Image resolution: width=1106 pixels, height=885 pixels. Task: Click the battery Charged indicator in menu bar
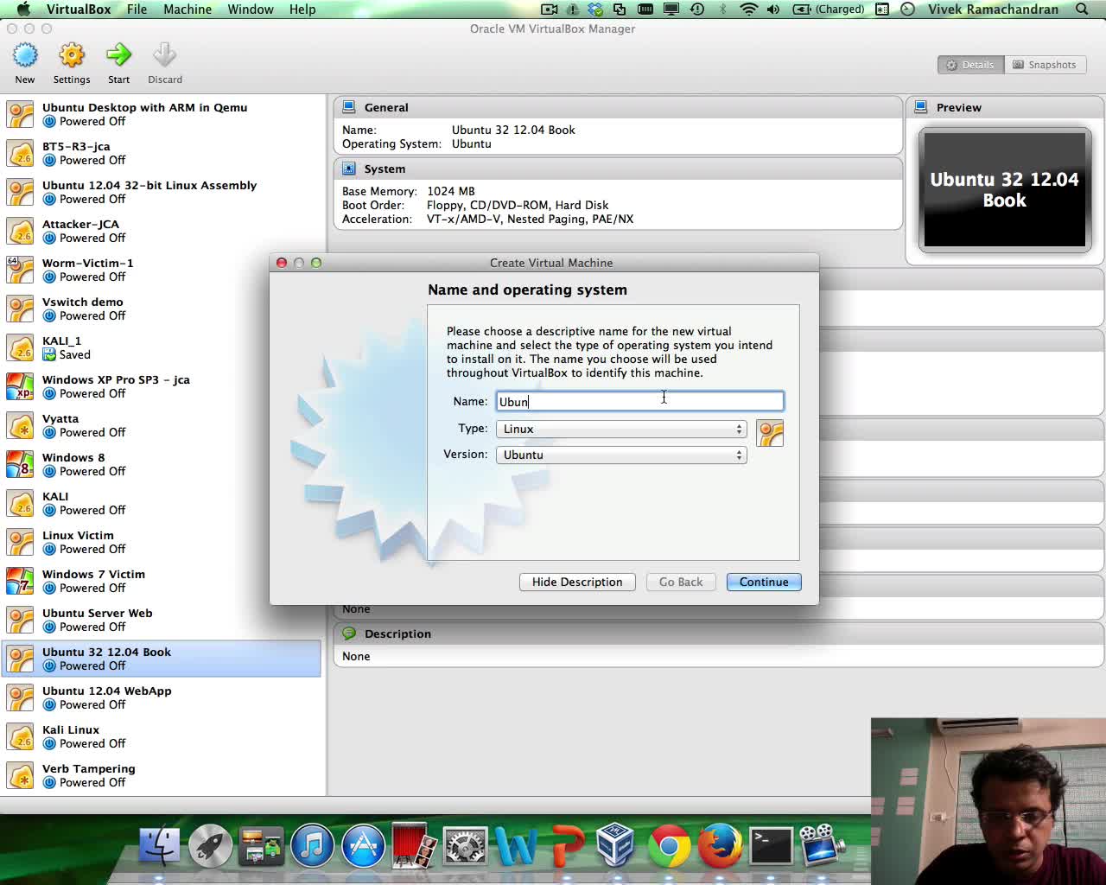coord(829,9)
